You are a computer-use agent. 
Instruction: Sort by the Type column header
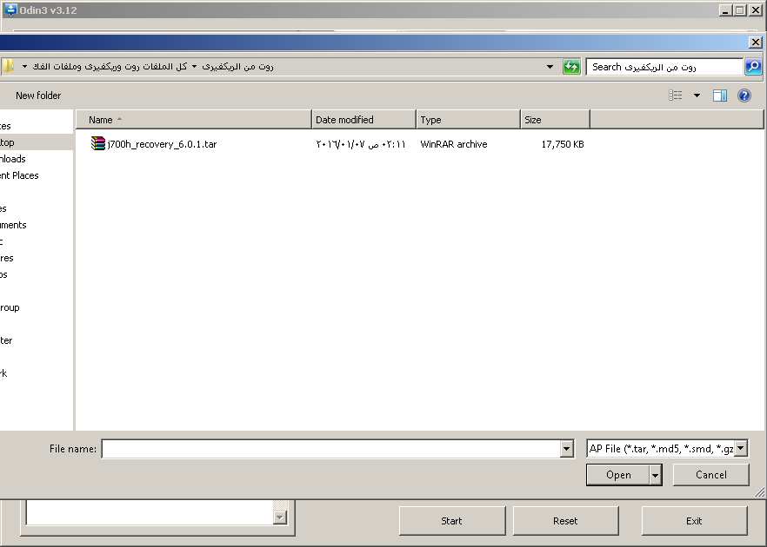coord(468,120)
